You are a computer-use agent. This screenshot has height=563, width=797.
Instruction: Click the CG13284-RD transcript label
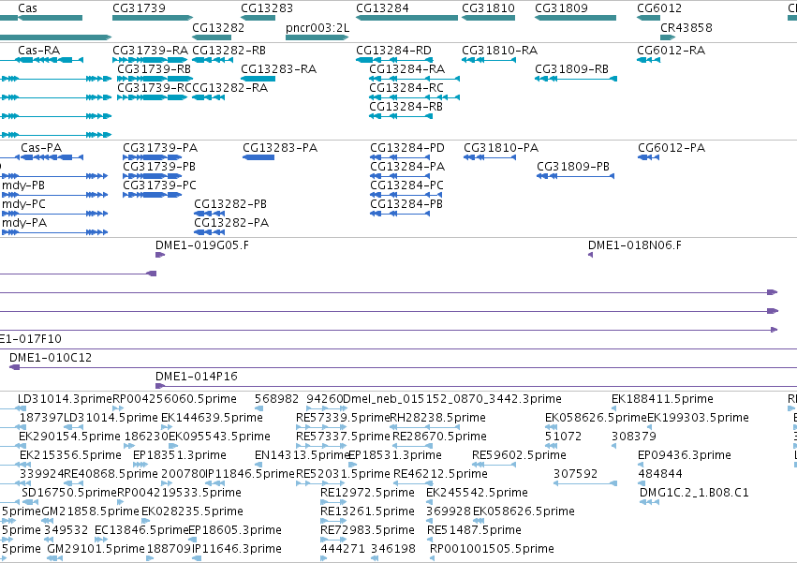coord(393,51)
